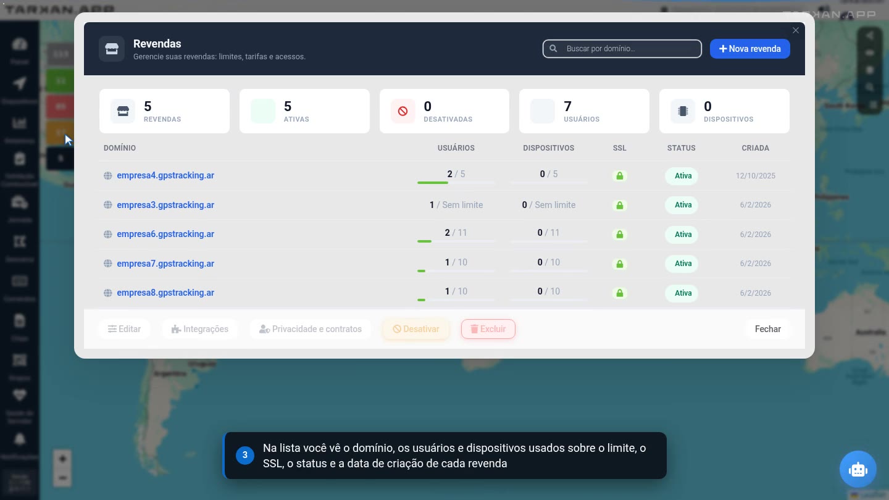Click Fechar to dismiss the dialog
The width and height of the screenshot is (889, 500).
(767, 329)
